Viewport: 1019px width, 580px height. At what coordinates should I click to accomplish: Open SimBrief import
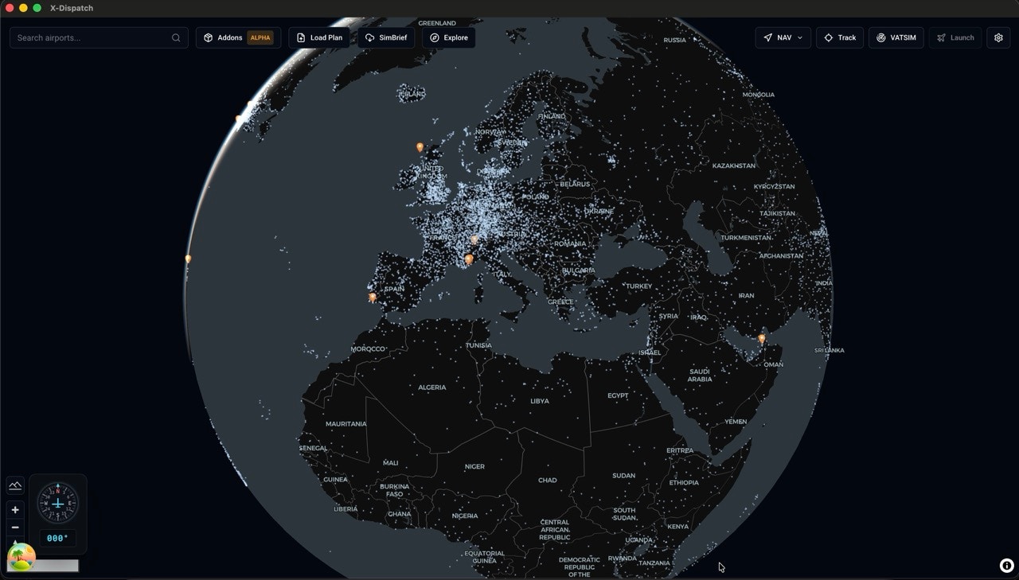click(x=385, y=37)
